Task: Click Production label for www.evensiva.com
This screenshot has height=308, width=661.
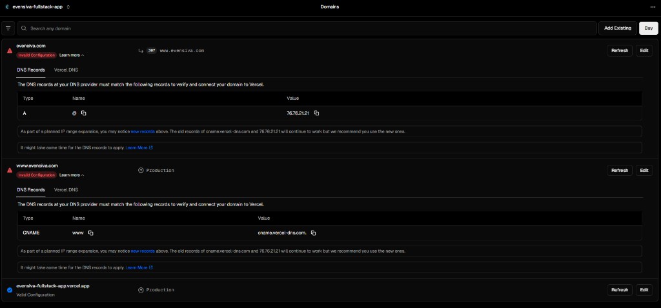Action: point(160,170)
